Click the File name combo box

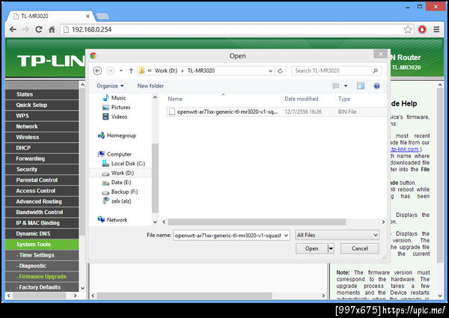tap(231, 236)
